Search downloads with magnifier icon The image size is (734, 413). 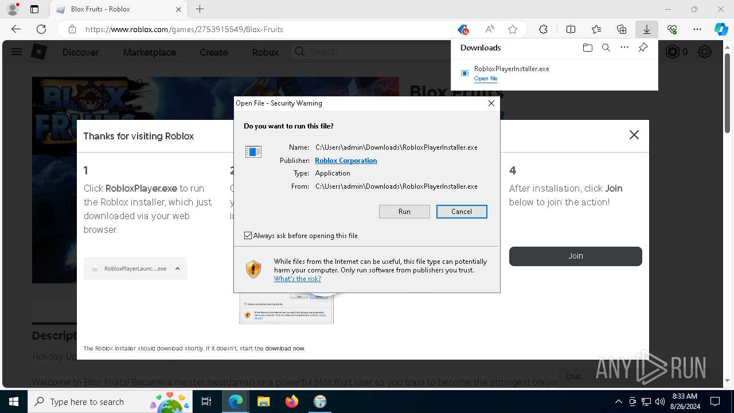[x=606, y=48]
